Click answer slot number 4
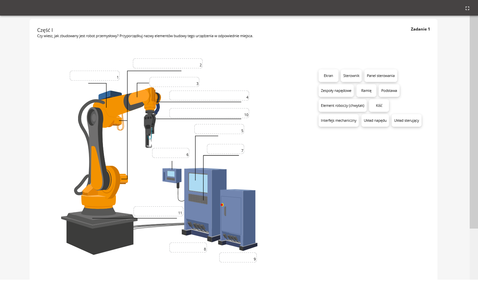The image size is (478, 281). (209, 96)
